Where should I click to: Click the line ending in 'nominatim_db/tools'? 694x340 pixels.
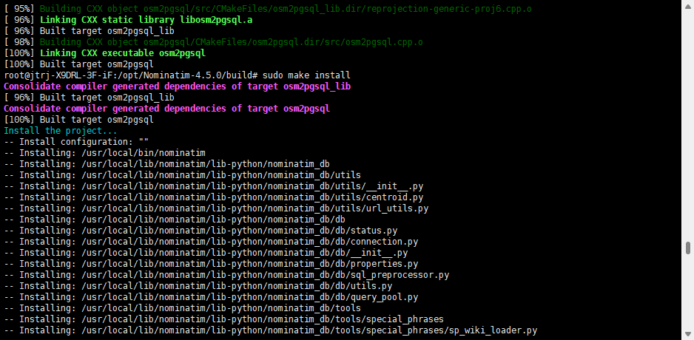pos(183,308)
